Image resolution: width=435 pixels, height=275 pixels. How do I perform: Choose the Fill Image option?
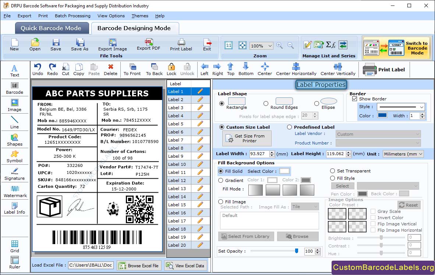tap(220, 202)
